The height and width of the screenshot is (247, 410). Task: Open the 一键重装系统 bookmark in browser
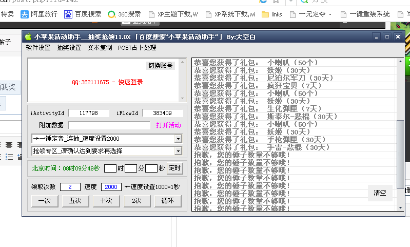point(365,14)
